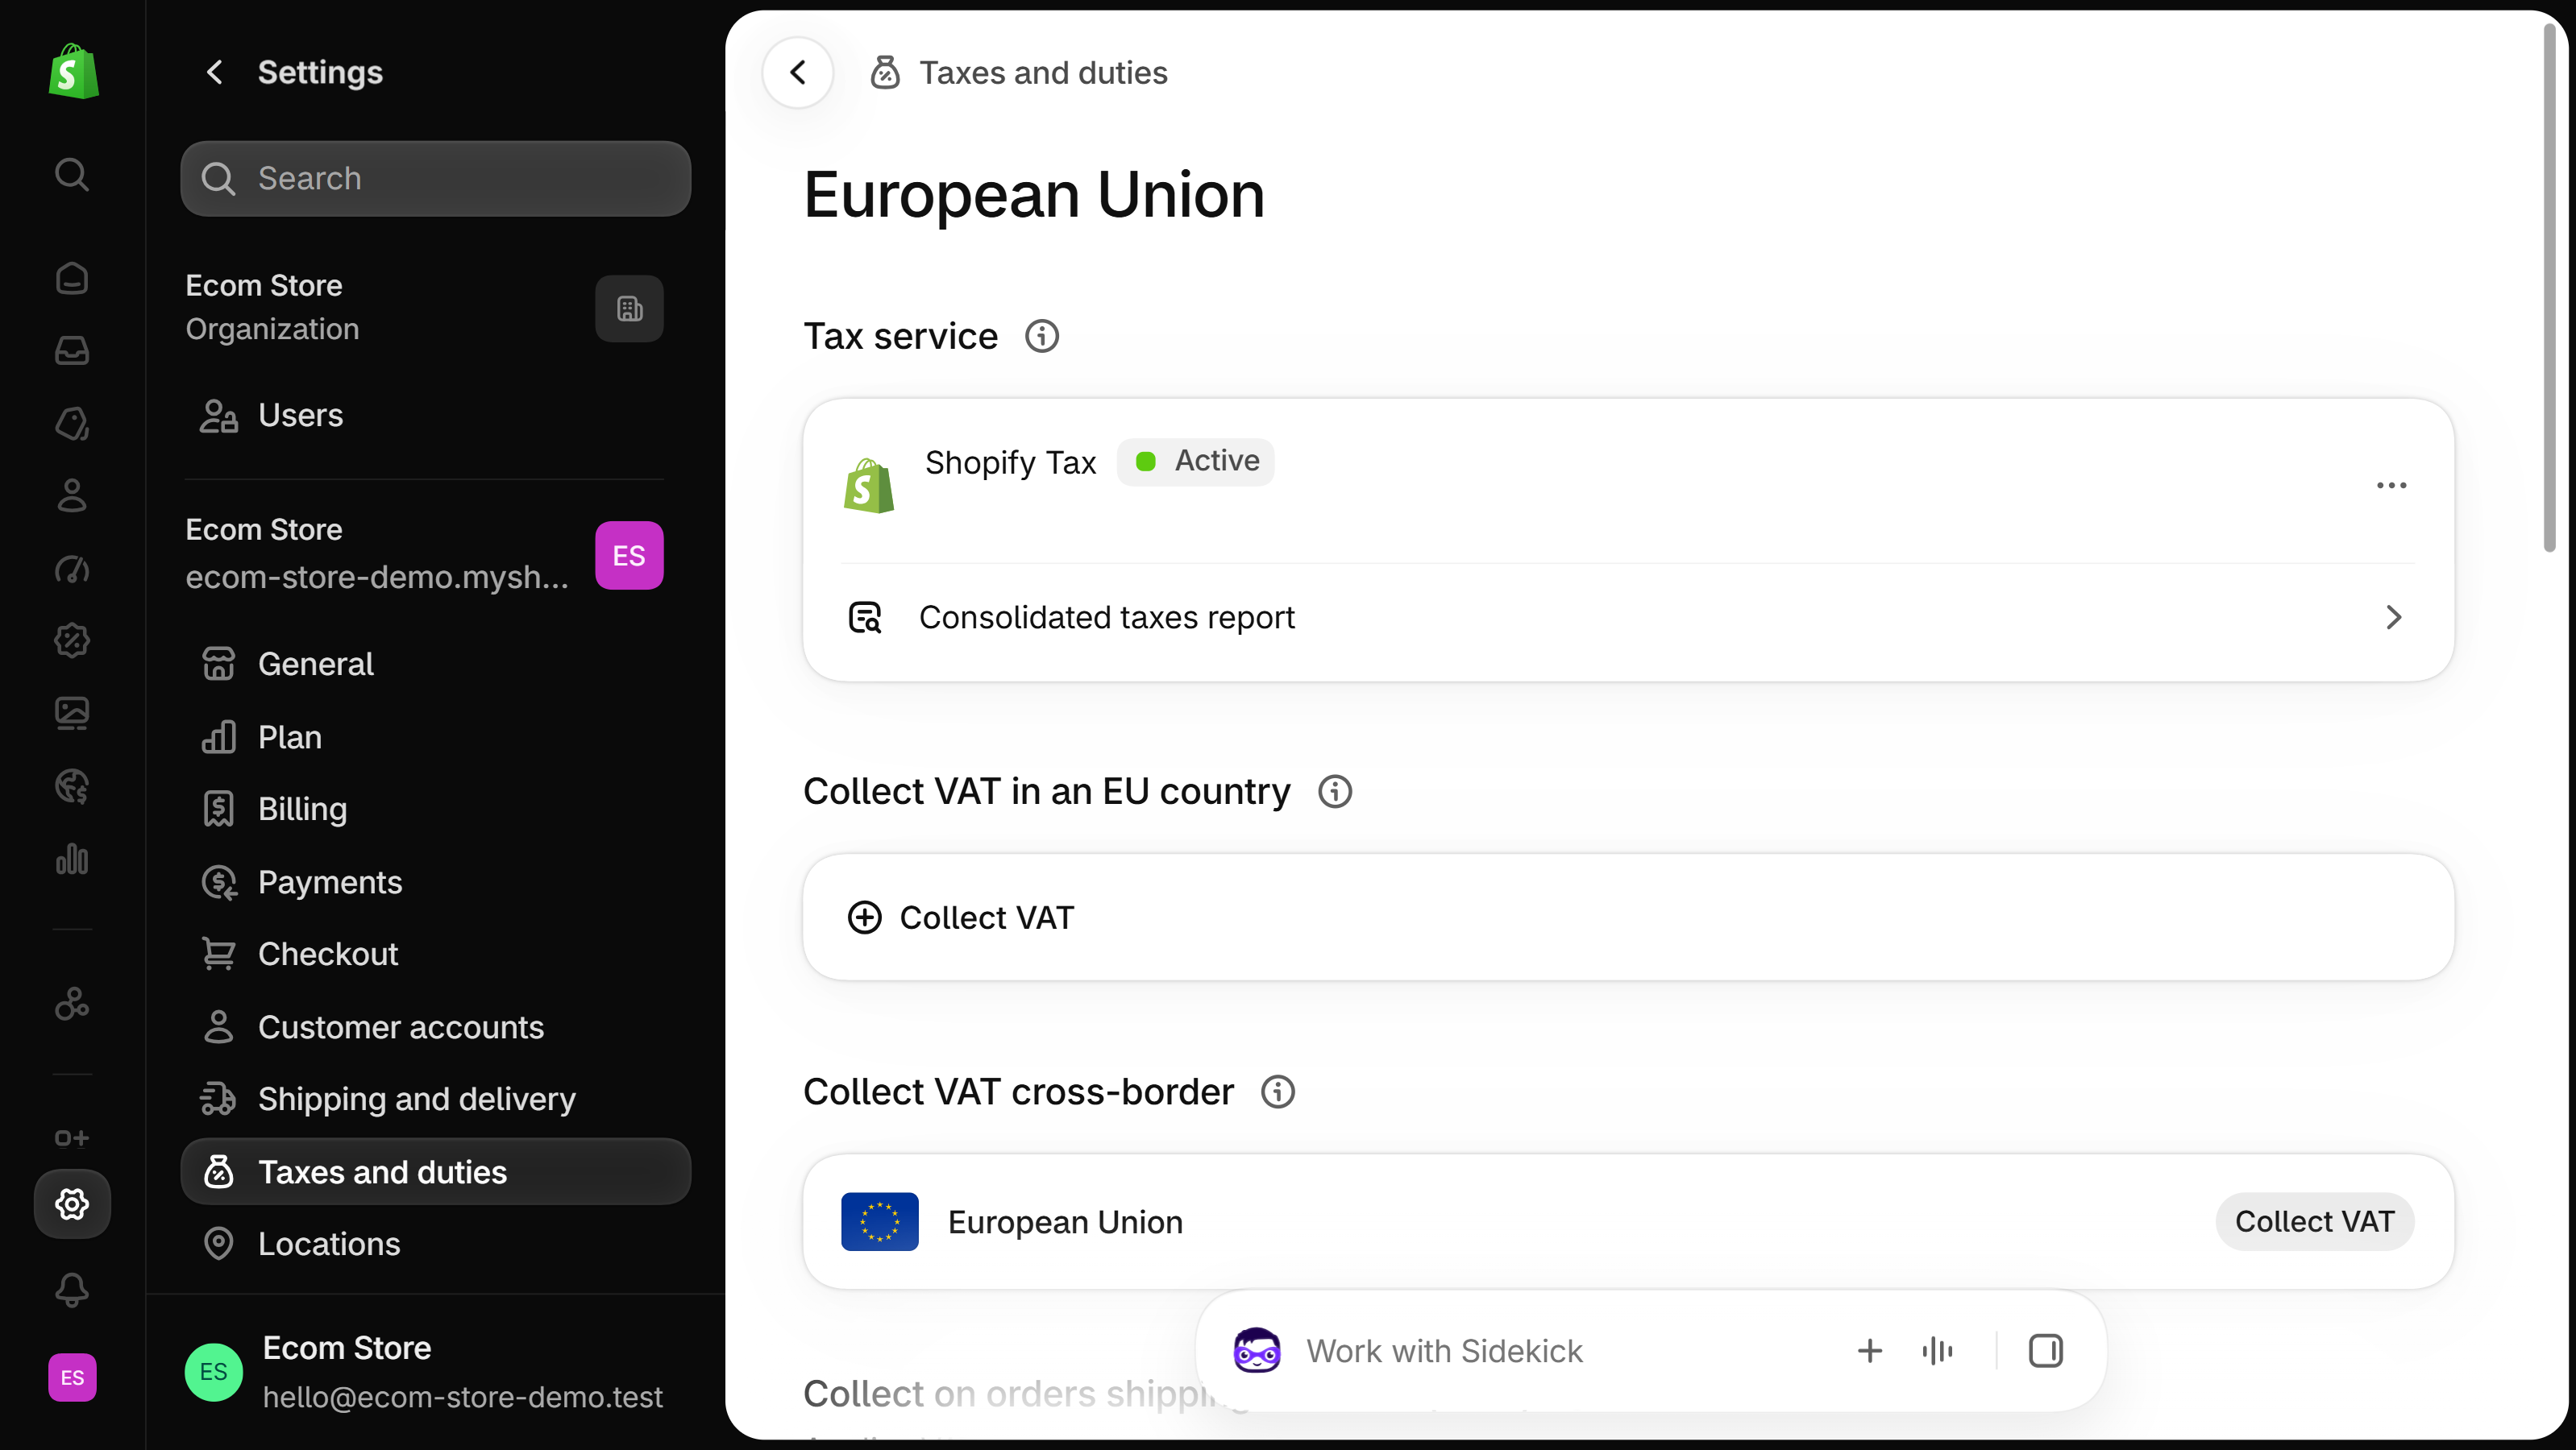
Task: Click the voice waveform icon in Sidekick bar
Action: [1937, 1351]
